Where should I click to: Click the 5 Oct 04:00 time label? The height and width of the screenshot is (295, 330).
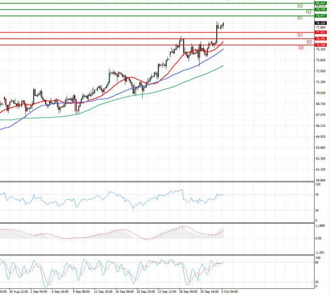229,292
